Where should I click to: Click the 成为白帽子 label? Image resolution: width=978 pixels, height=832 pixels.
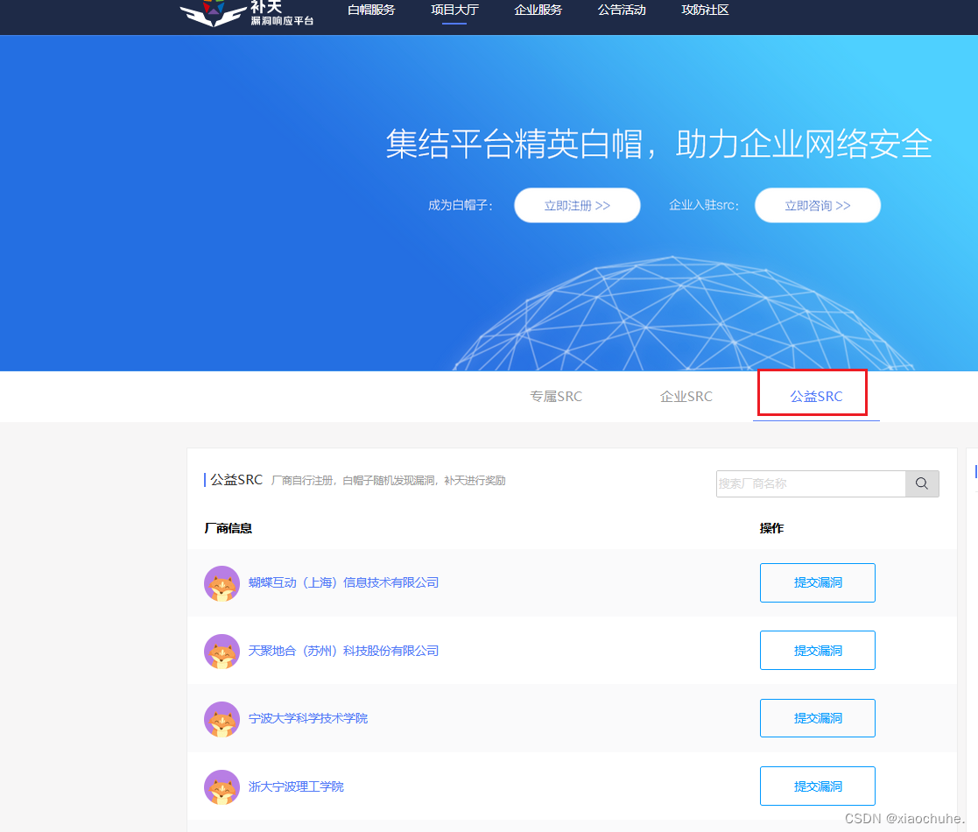tap(461, 205)
